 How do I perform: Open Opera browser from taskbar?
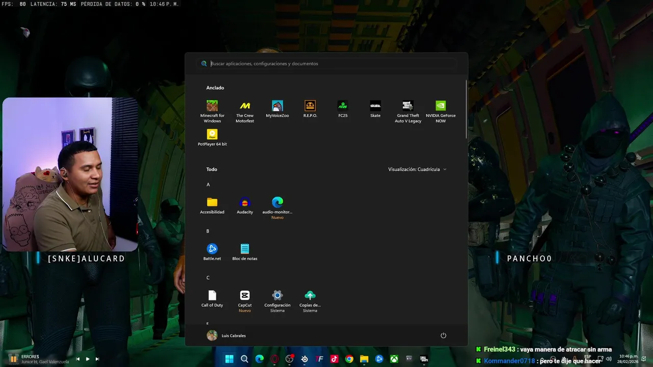click(274, 359)
